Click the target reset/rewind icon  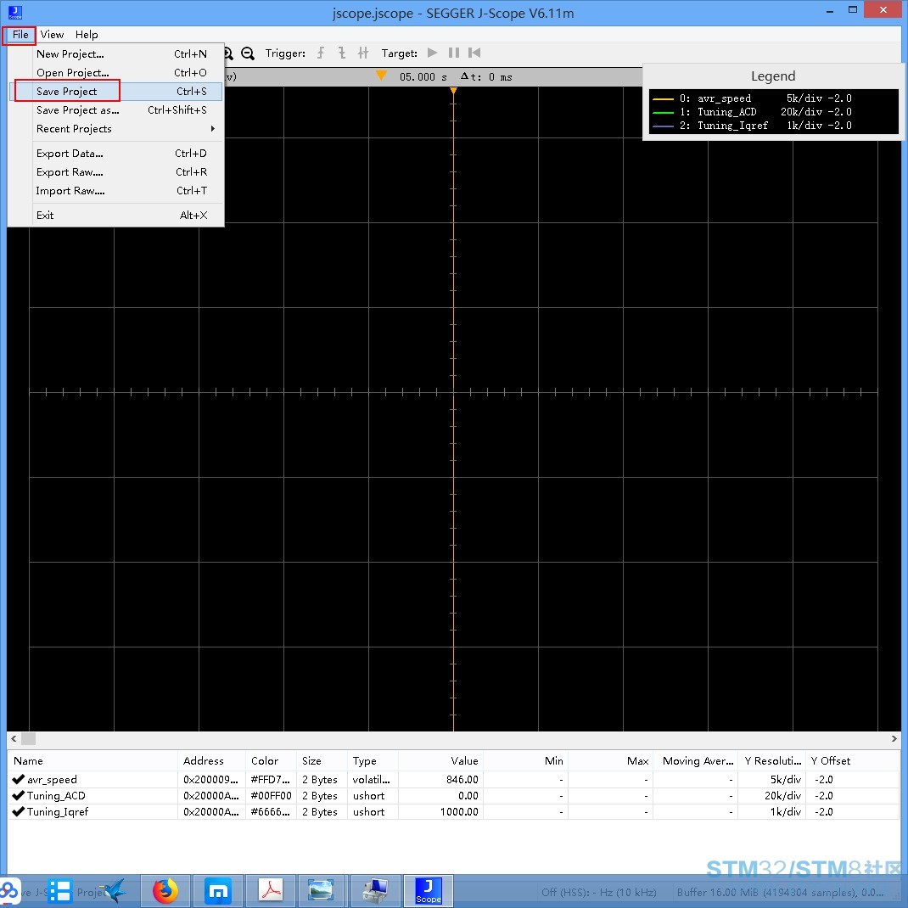point(474,53)
